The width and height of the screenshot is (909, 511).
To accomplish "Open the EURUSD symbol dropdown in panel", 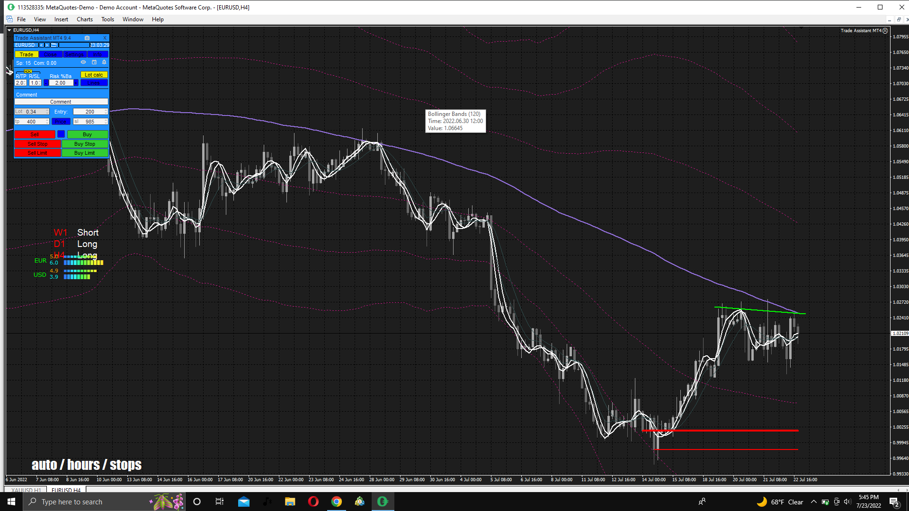I will coord(26,45).
